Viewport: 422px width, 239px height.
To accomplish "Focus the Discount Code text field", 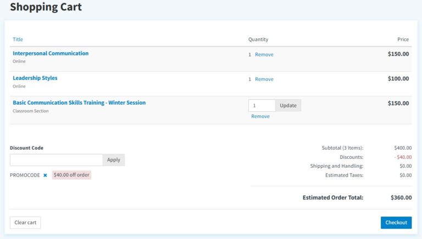I will pyautogui.click(x=56, y=160).
